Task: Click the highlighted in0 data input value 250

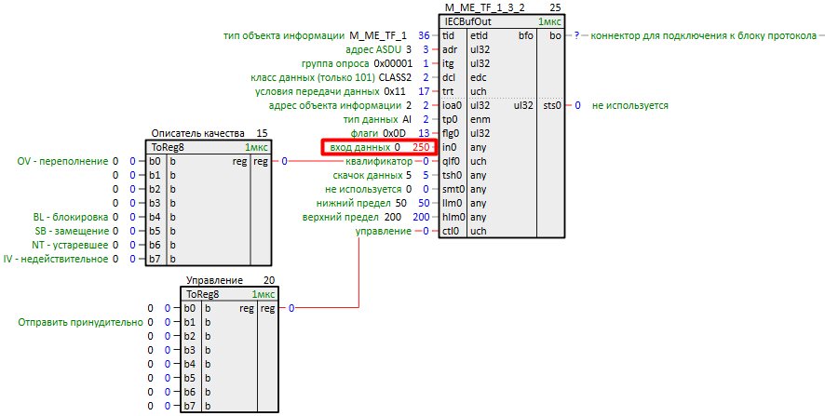Action: [421, 147]
